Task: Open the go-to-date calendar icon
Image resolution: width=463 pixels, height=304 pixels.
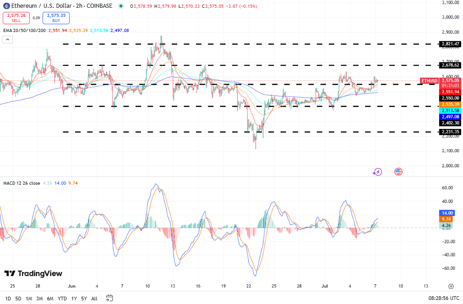Action: click(x=109, y=298)
